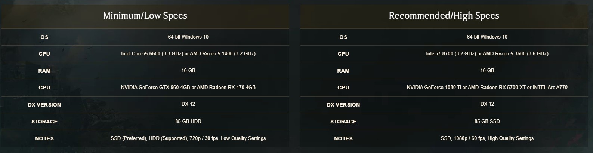
Task: Click the NOTES label in Minimum table
Action: (44, 138)
